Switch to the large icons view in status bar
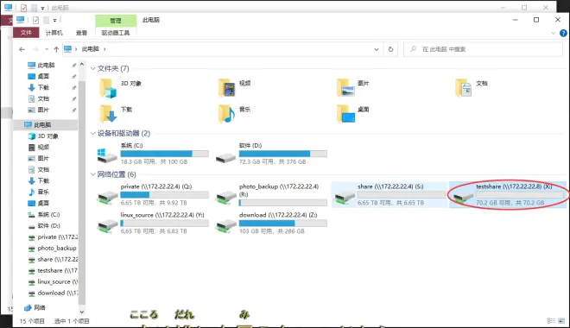 click(x=561, y=321)
